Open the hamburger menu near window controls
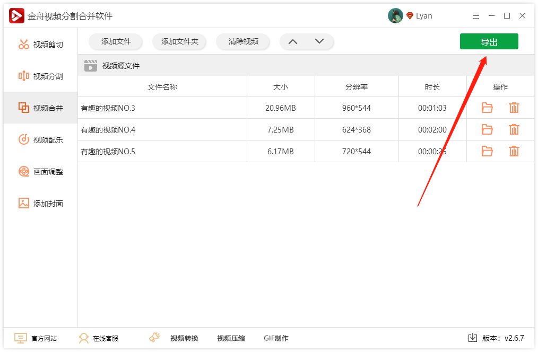 point(476,16)
